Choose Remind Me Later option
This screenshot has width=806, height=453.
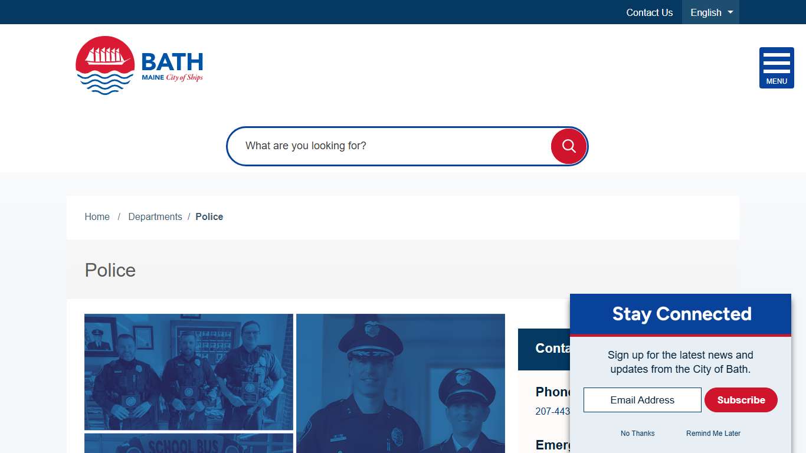713,433
